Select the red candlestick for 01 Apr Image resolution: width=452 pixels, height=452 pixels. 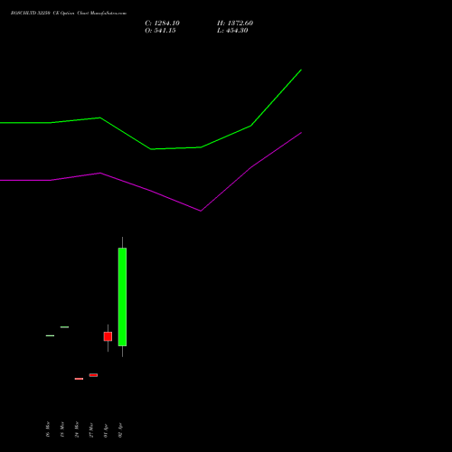[108, 336]
